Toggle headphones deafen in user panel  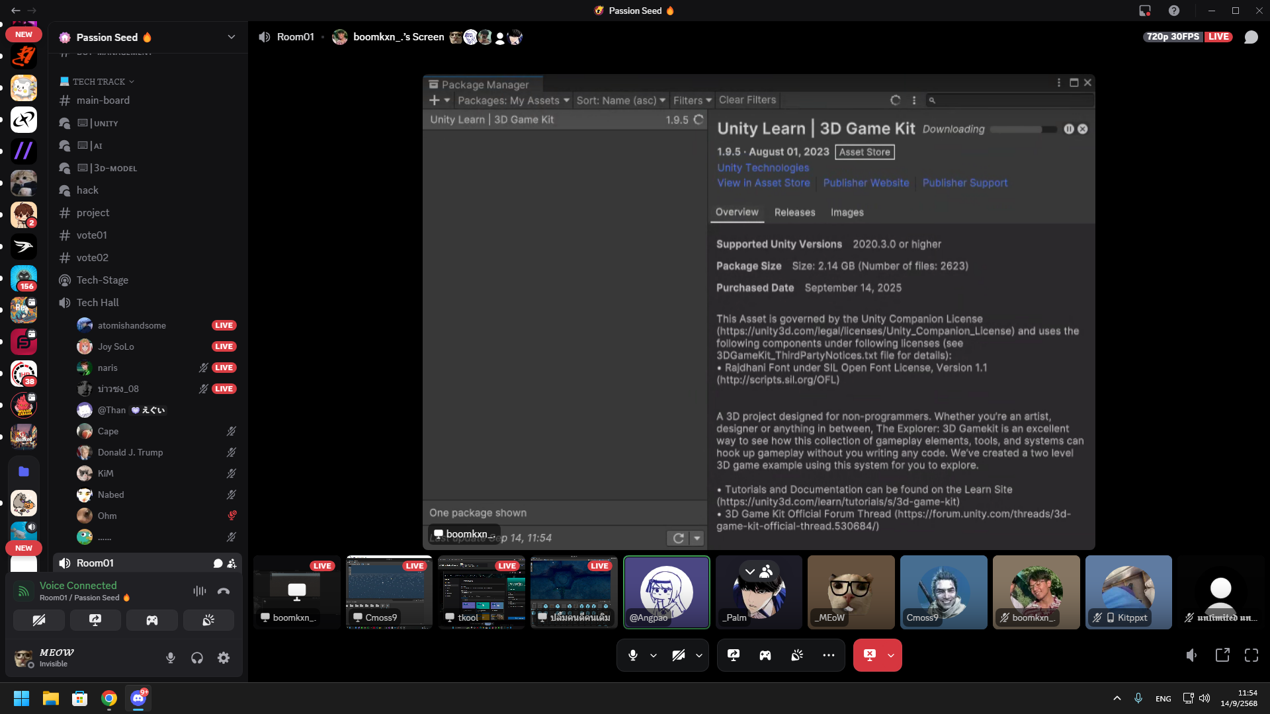coord(197,658)
